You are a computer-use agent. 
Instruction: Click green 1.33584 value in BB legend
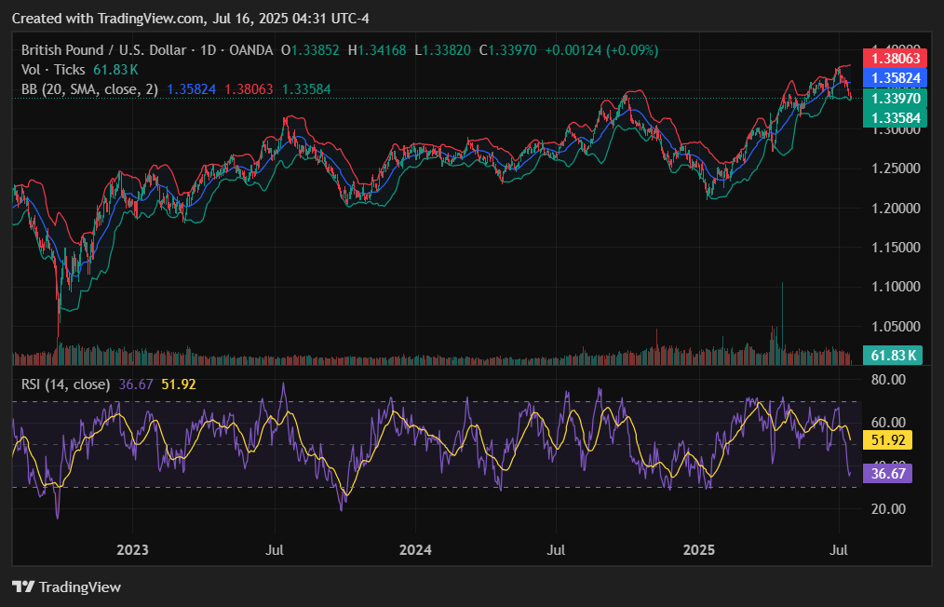click(x=306, y=89)
